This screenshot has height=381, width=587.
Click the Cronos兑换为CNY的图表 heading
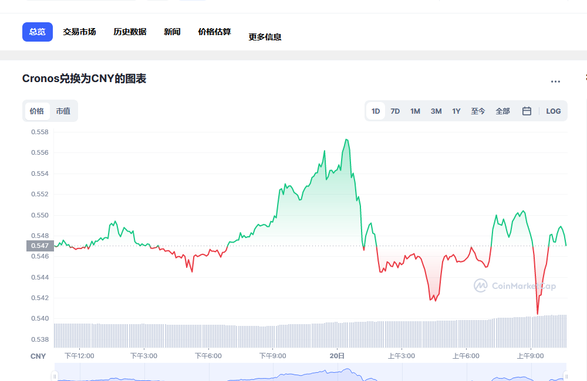tap(84, 79)
